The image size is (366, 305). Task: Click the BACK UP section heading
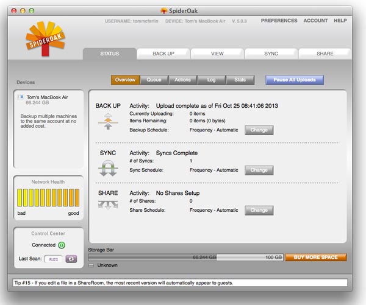pos(108,106)
